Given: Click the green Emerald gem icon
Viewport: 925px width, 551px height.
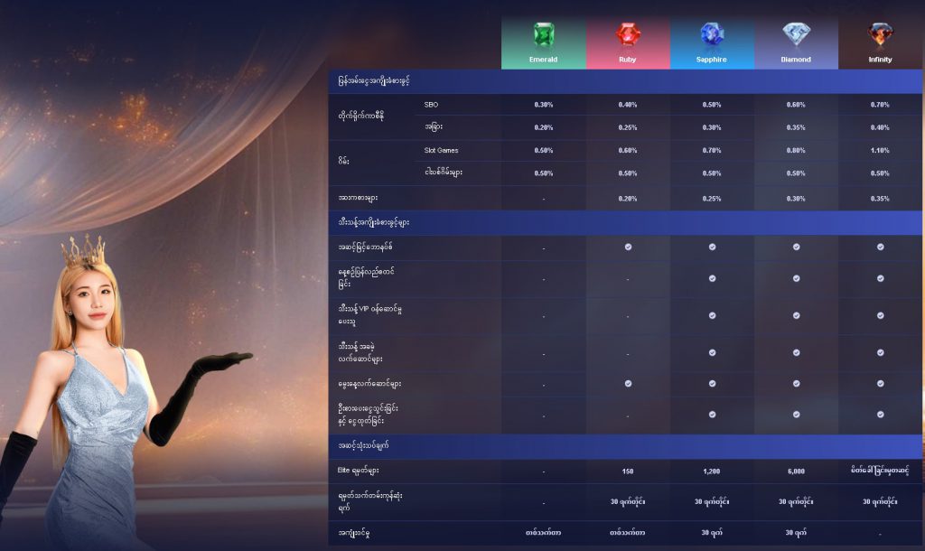Looking at the screenshot, I should pos(543,35).
